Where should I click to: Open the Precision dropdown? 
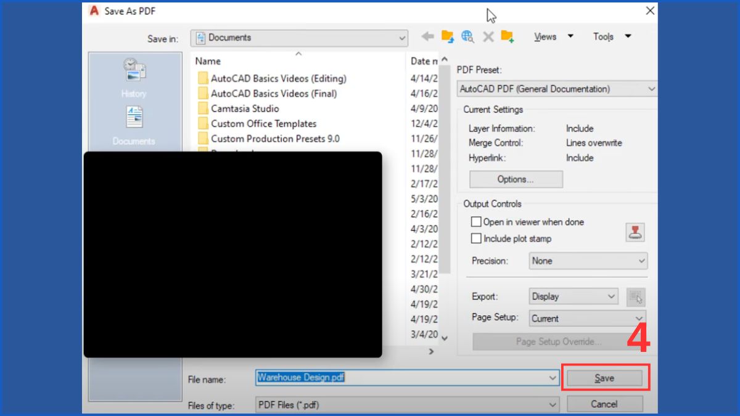(x=588, y=261)
